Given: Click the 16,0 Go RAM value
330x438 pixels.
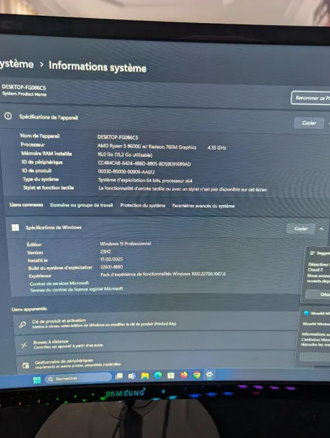Looking at the screenshot, I should (x=125, y=155).
